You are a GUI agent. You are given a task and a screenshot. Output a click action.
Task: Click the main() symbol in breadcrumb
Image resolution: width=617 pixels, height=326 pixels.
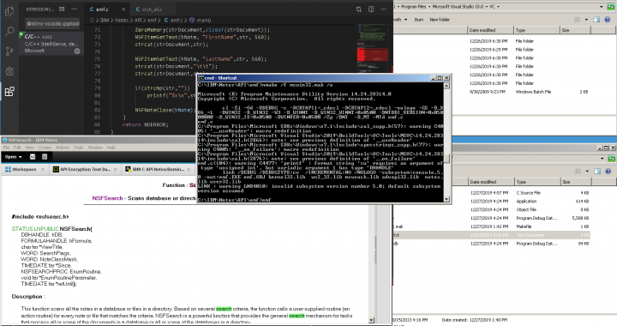click(201, 20)
